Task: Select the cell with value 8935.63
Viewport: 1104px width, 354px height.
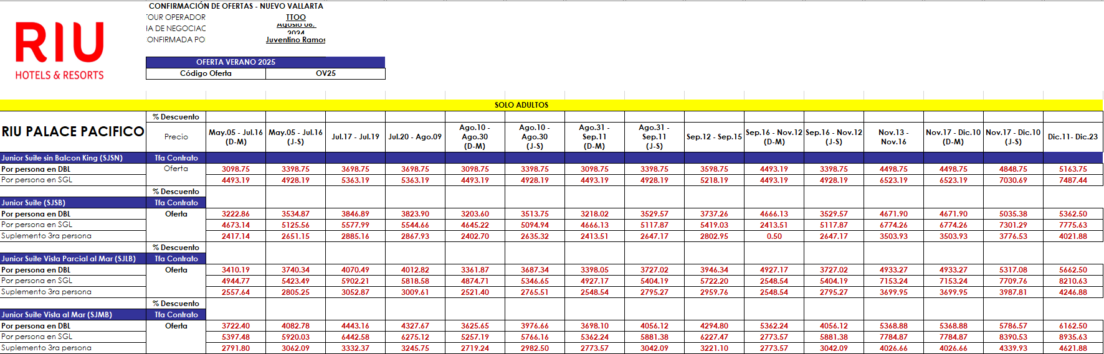Action: (1073, 337)
